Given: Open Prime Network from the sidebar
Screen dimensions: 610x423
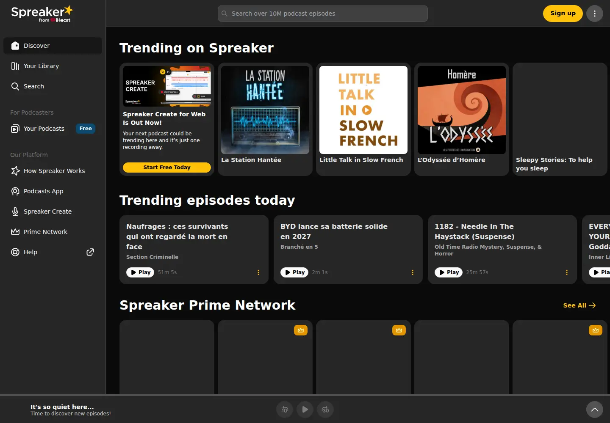Looking at the screenshot, I should (53, 232).
